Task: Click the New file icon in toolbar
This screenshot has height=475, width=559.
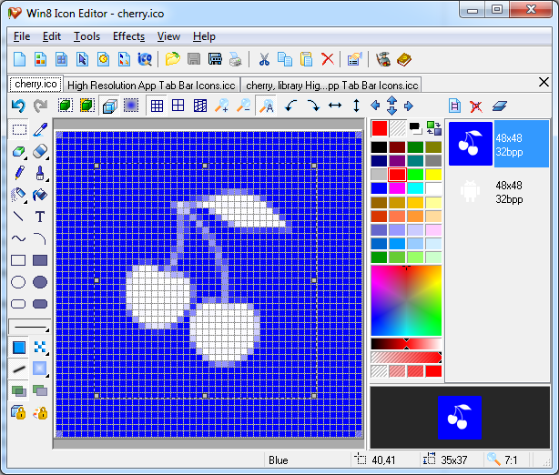Action: tap(20, 59)
